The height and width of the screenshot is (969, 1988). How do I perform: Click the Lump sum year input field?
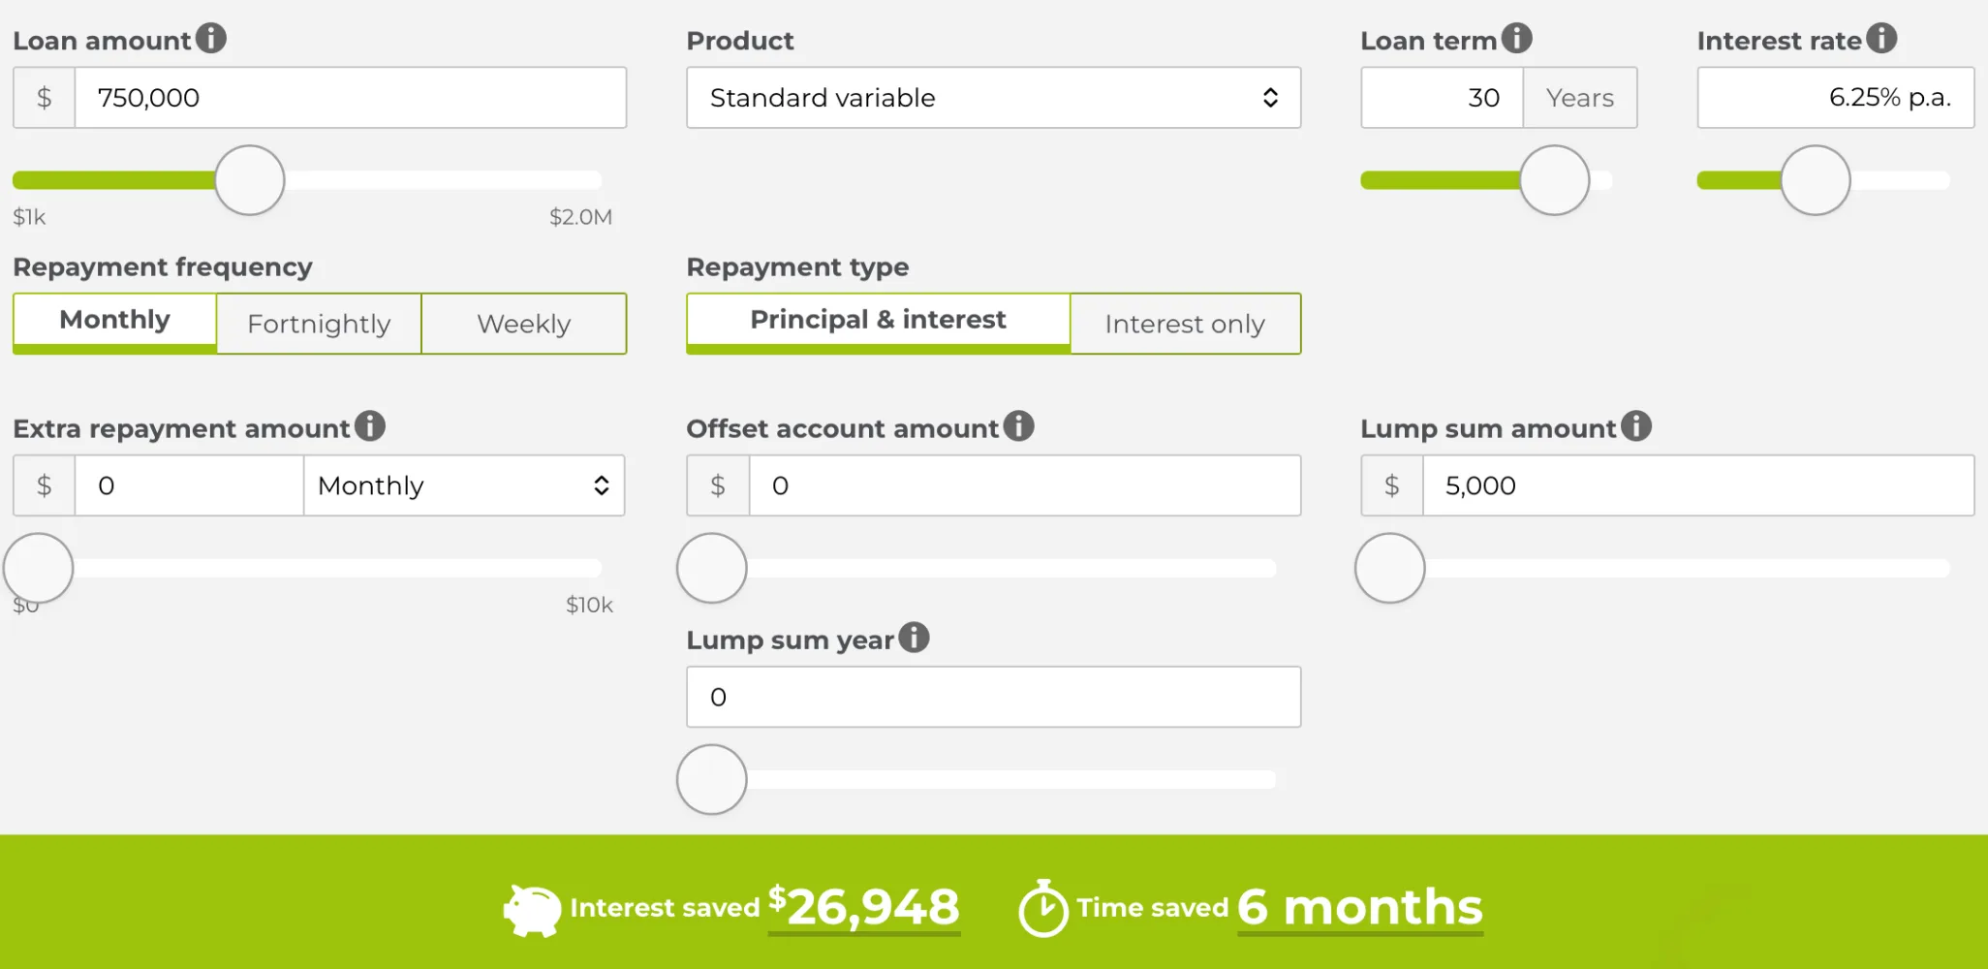pyautogui.click(x=993, y=697)
